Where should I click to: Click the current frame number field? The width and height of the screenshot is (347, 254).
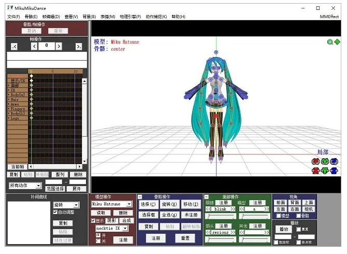(47, 46)
